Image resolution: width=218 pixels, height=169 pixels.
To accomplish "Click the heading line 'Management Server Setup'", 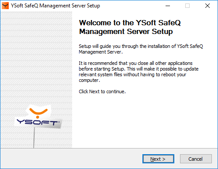I will pyautogui.click(x=126, y=32).
